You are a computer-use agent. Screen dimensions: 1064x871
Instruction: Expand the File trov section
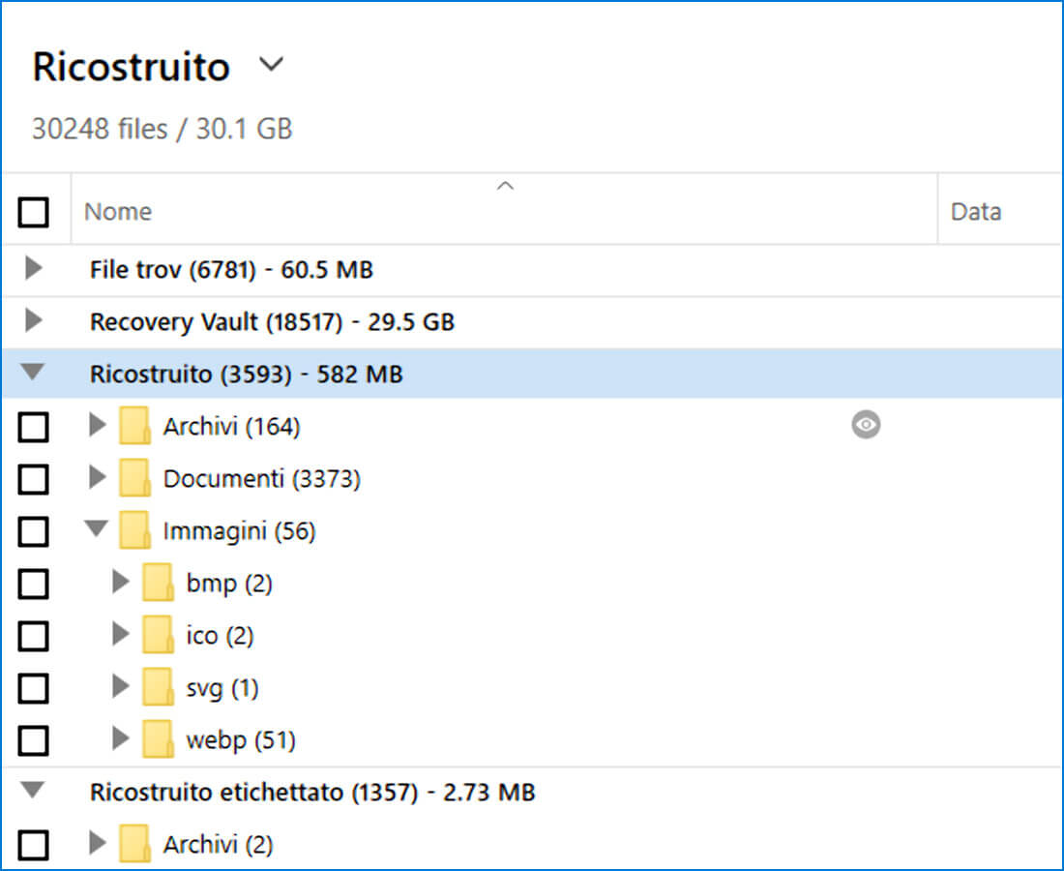pyautogui.click(x=36, y=269)
